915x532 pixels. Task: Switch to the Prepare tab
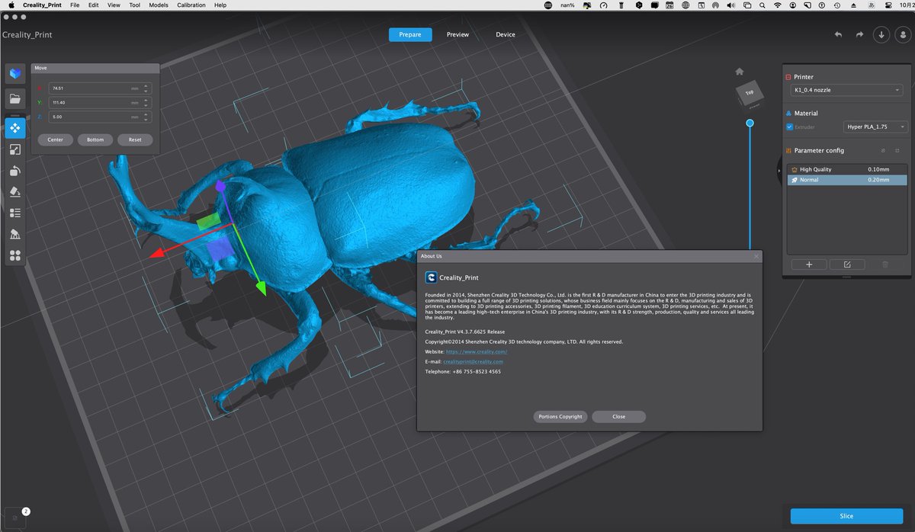[410, 34]
